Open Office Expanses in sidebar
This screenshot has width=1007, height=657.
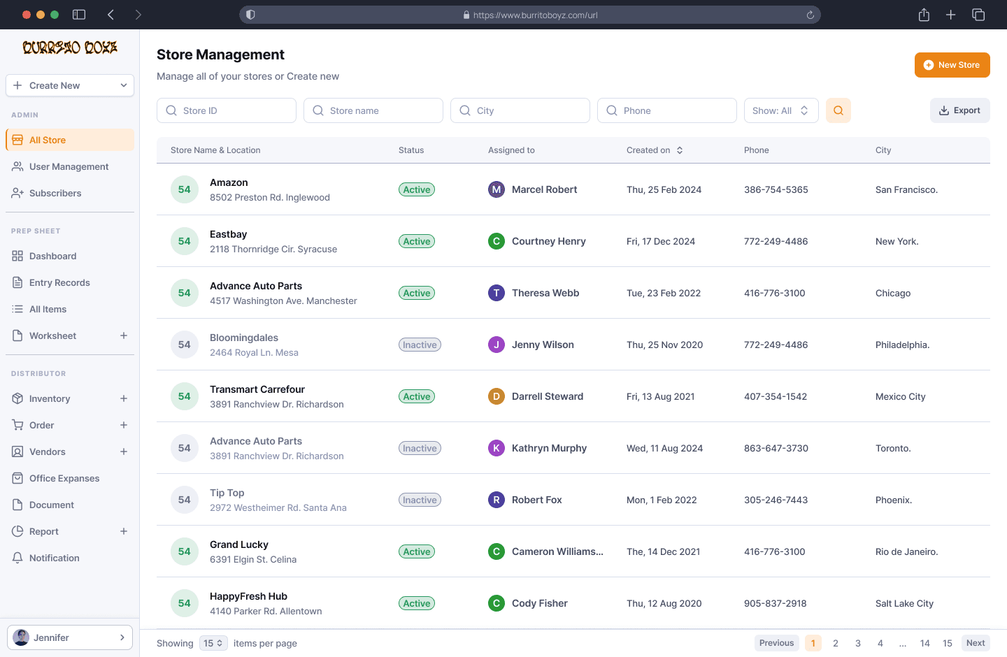(70, 478)
